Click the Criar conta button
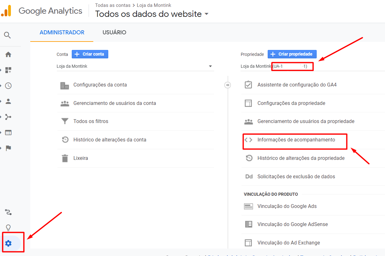Image resolution: width=385 pixels, height=256 pixels. (x=90, y=54)
